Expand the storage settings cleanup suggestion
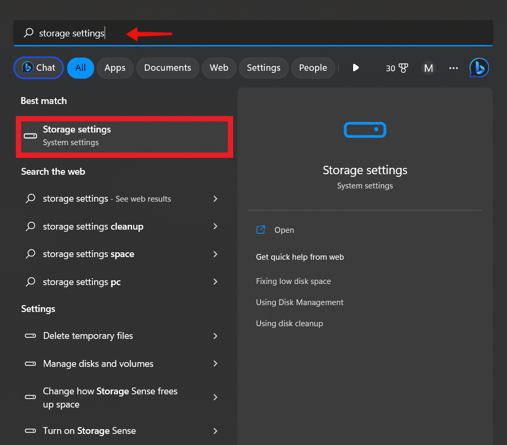The image size is (507, 445). click(x=215, y=226)
